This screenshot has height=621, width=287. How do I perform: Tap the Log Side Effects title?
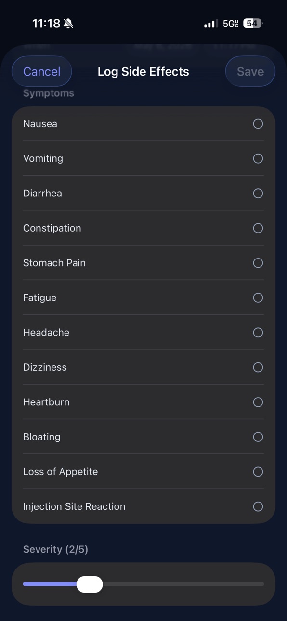(143, 71)
